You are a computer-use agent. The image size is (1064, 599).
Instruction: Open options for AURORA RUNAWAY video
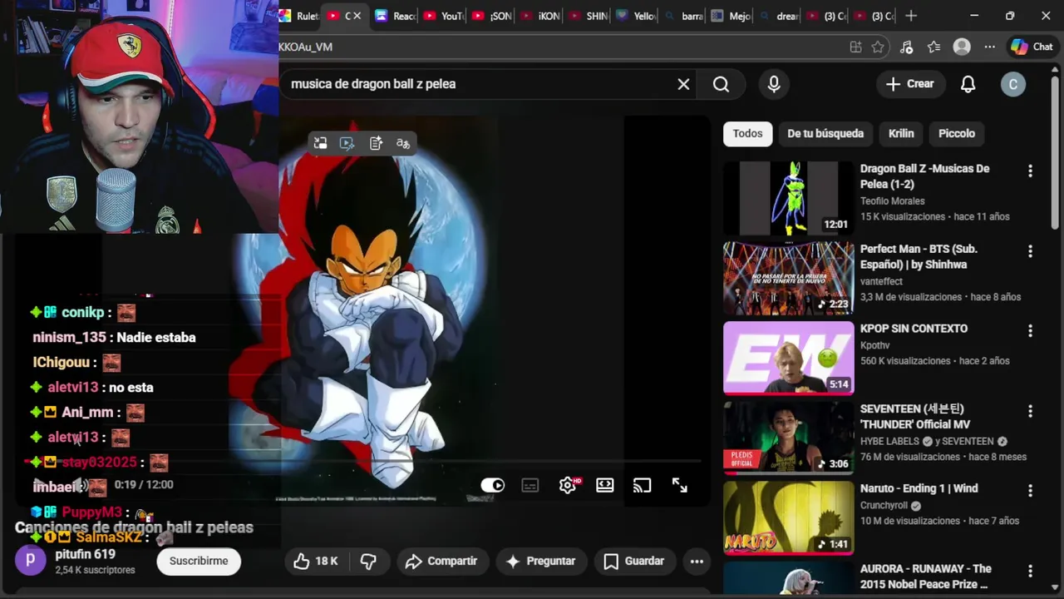[1030, 572]
